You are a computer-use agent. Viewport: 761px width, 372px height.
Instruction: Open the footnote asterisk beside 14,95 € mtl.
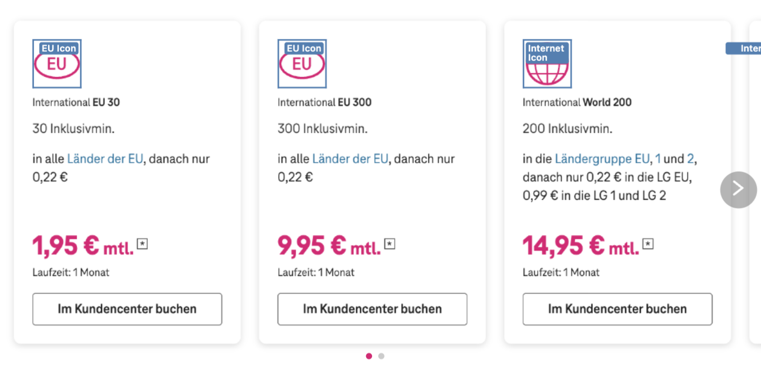click(x=648, y=244)
